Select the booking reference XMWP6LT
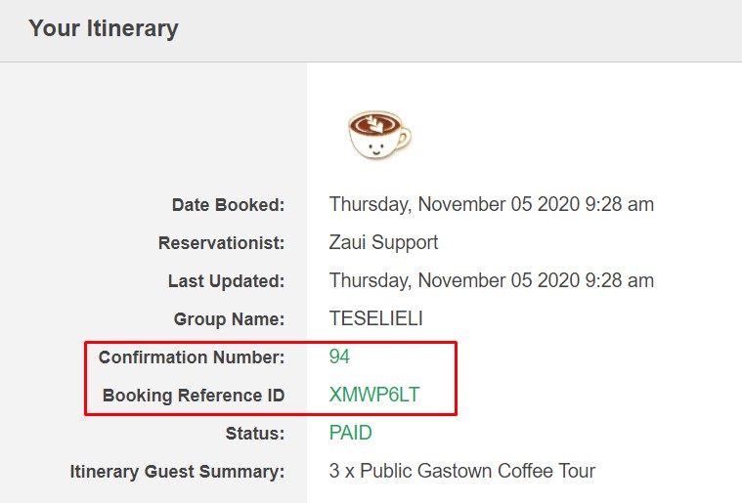The height and width of the screenshot is (503, 742). click(374, 395)
